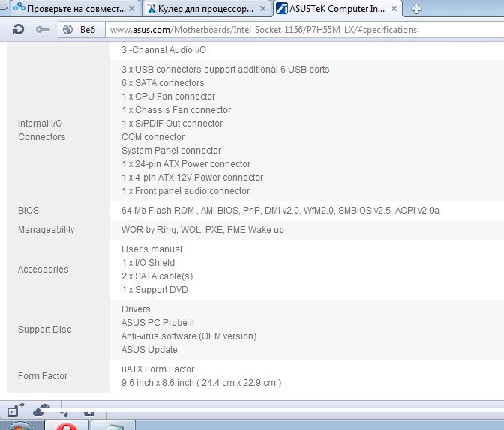Click '1 x Chassis Fan connector' text
Image resolution: width=504 pixels, height=430 pixels.
176,110
